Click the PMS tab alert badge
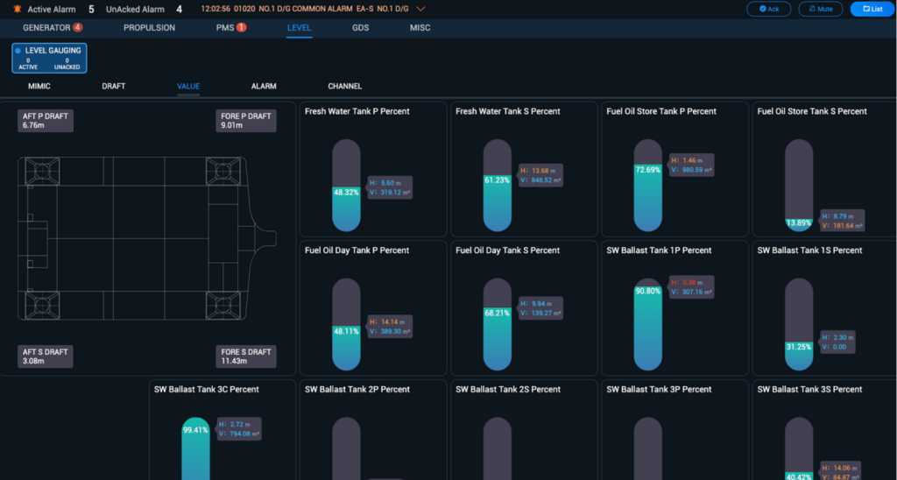This screenshot has width=897, height=480. [242, 28]
